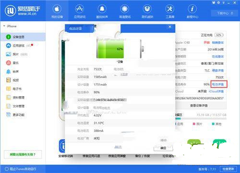Open the title bar dropdown menu arrow
The image size is (240, 173).
coord(224,3)
